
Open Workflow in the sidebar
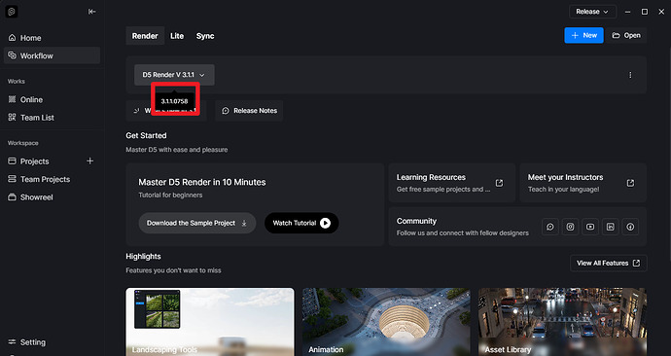(52, 55)
